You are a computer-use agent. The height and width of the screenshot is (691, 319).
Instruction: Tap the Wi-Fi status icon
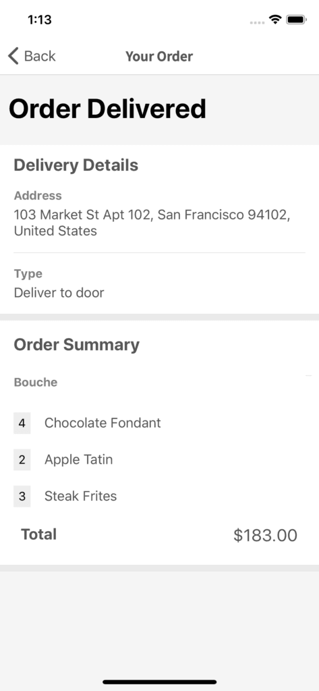276,20
